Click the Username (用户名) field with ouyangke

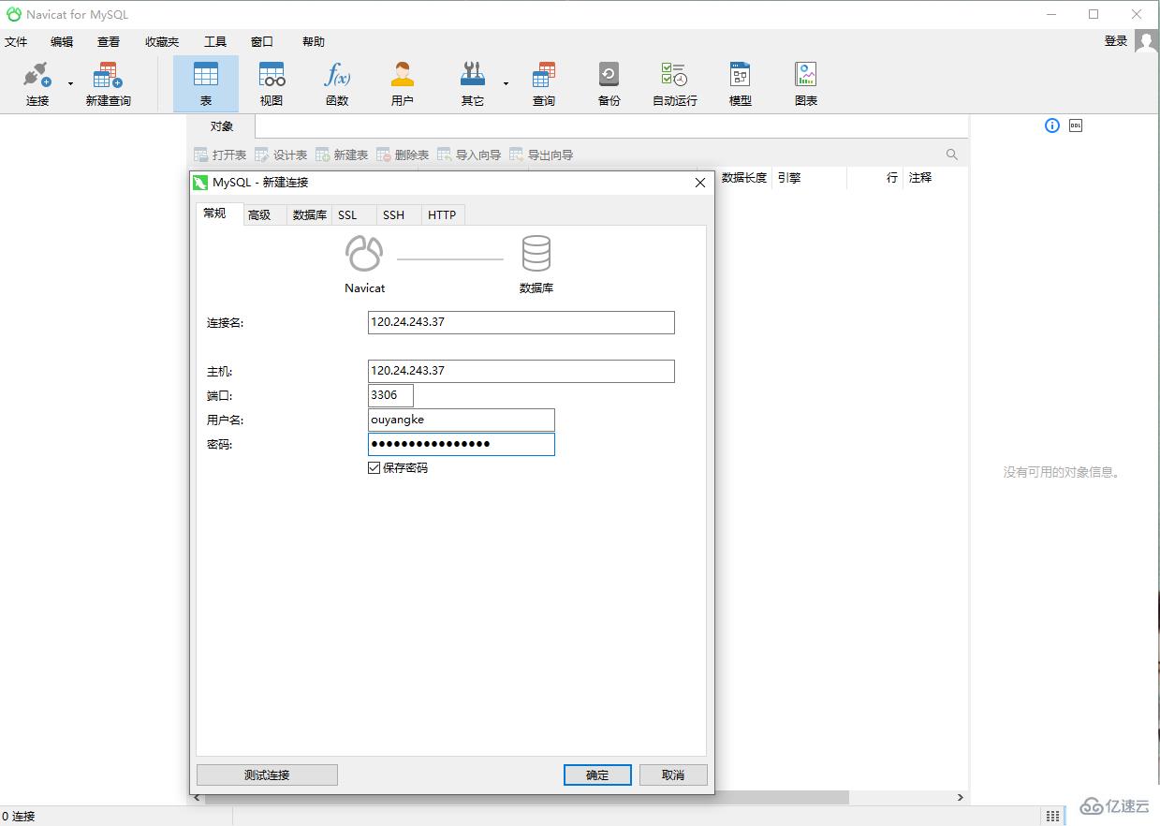point(462,420)
